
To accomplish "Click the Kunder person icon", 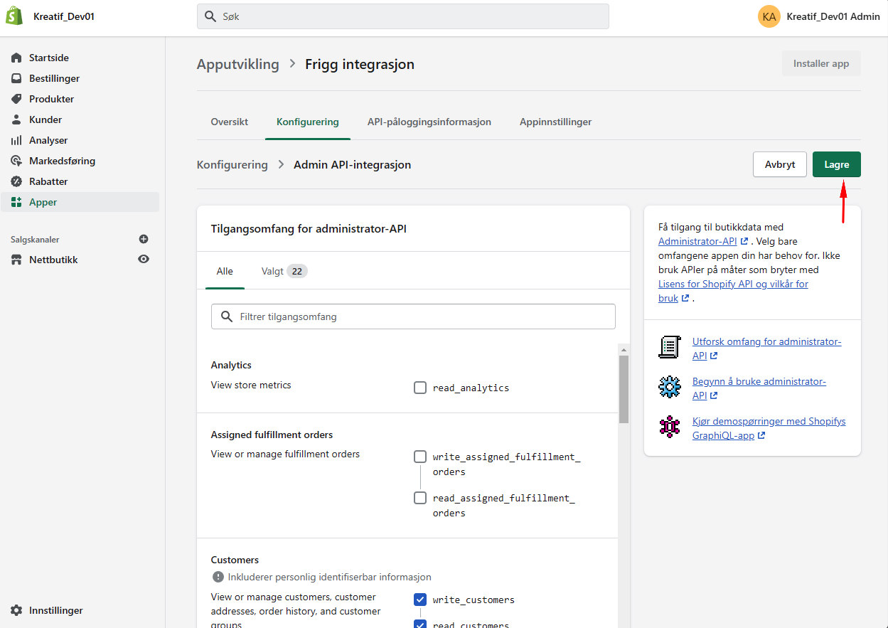I will pyautogui.click(x=16, y=119).
